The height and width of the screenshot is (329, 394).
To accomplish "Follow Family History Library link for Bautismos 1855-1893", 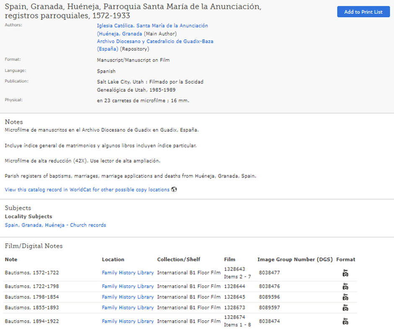I will click(x=127, y=308).
